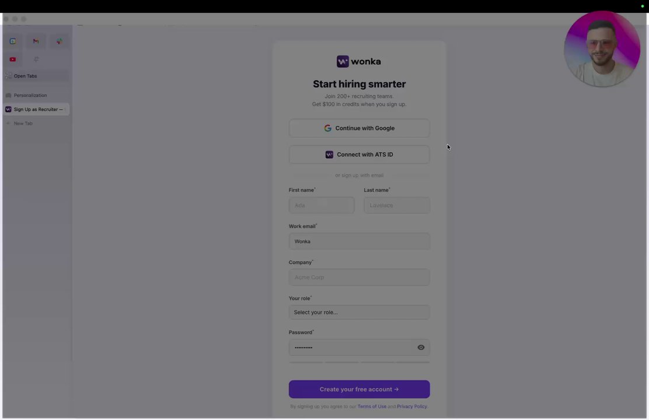
Task: Click the Work email field
Action: point(359,242)
